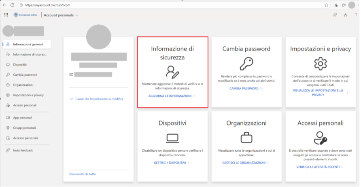361x187 pixels.
Task: Click the person-pencil icon in Informazione di sicurezza
Action: click(172, 72)
